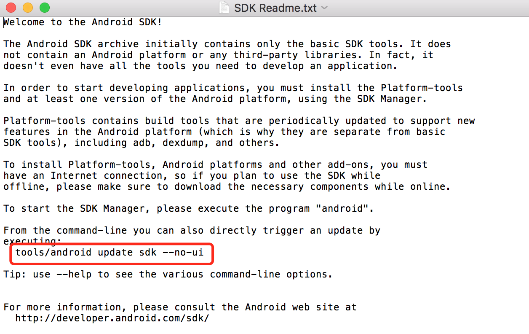Click the line "have an Internet connection, so if"

click(x=192, y=175)
